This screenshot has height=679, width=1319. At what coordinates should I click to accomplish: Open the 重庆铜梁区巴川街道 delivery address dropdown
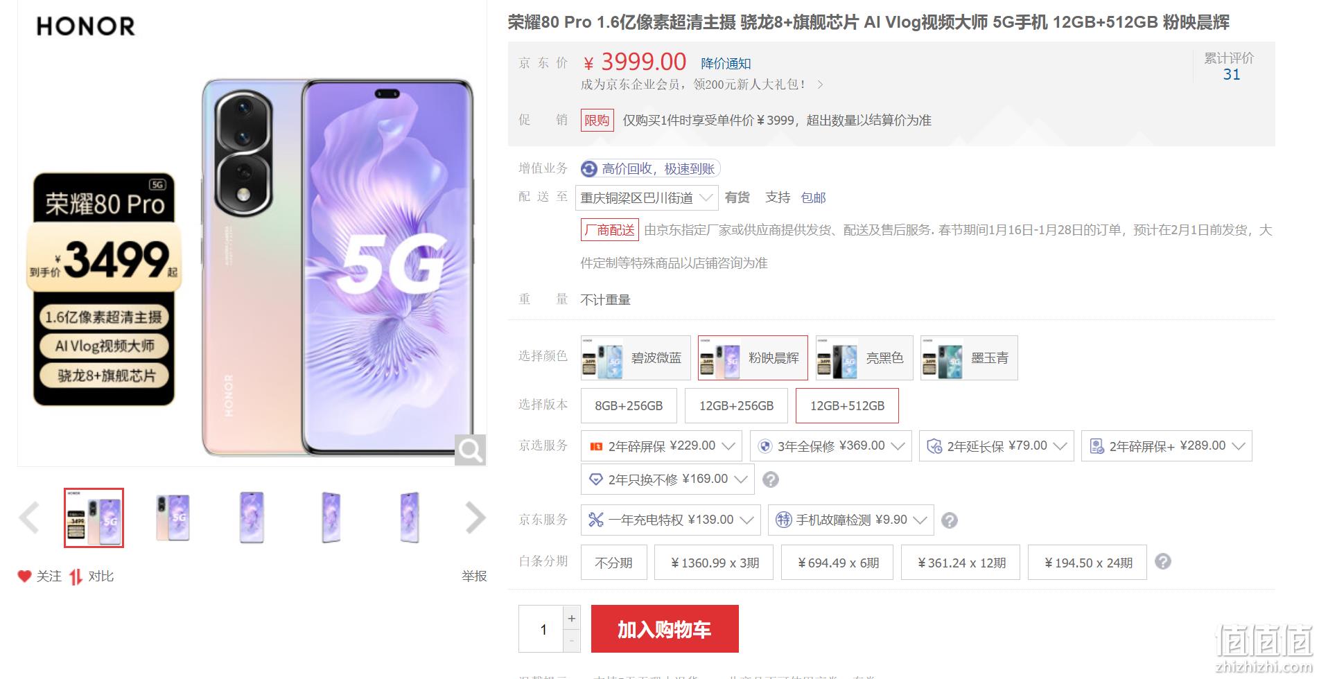coord(647,198)
